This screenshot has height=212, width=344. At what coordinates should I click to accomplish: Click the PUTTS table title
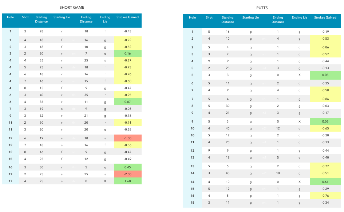tap(262, 8)
